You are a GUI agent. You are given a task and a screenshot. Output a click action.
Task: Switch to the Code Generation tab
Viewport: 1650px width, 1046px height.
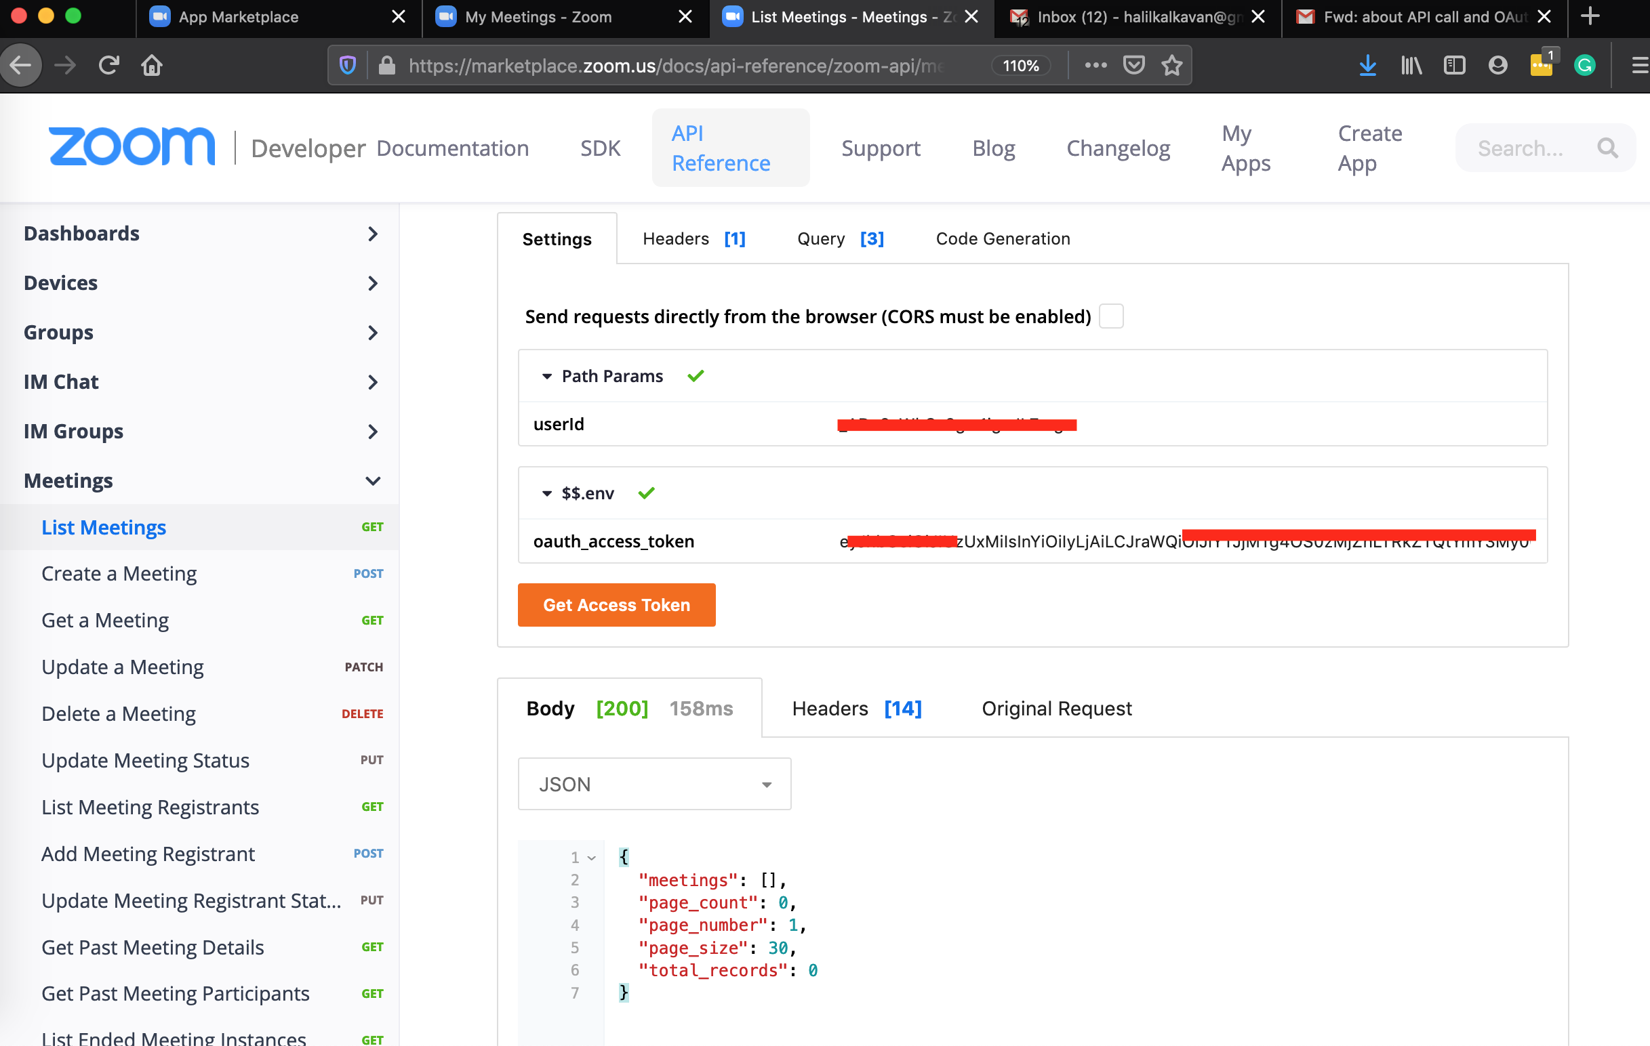1003,239
